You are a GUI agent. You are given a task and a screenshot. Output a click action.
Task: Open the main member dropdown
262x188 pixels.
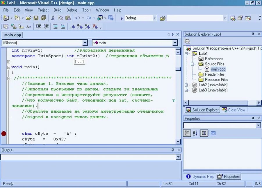click(175, 43)
